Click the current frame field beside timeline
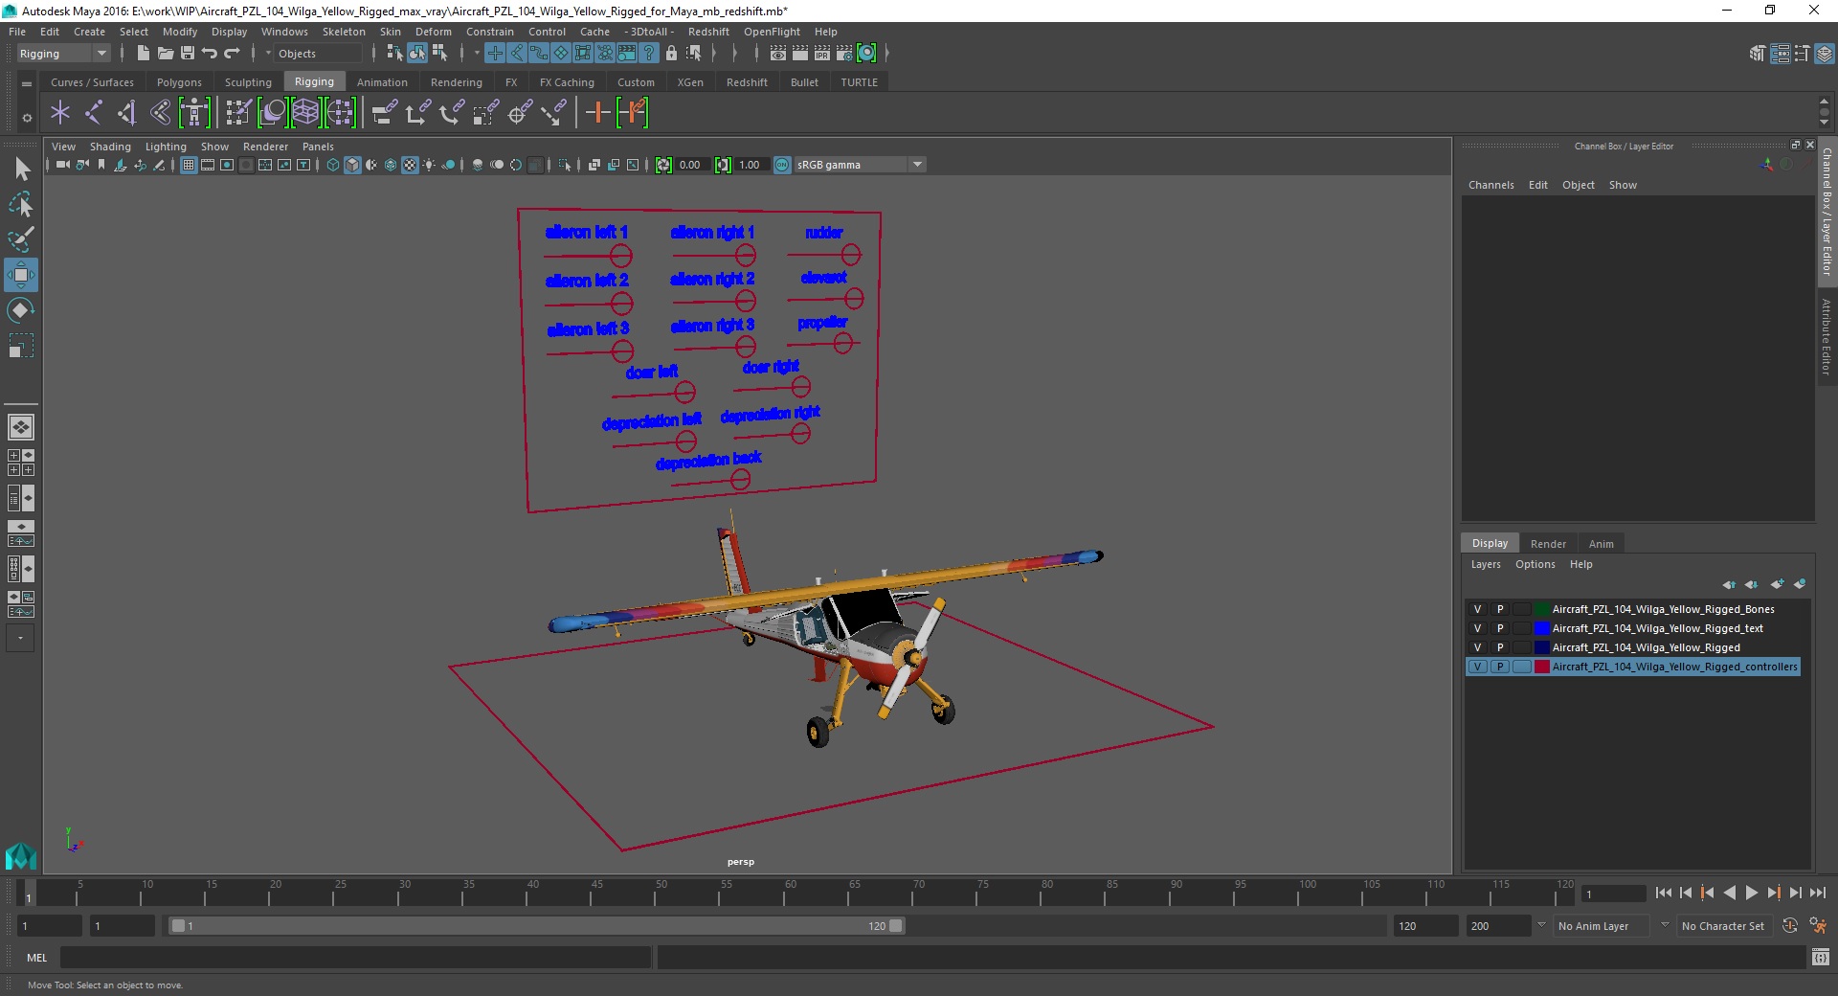 click(x=1614, y=894)
